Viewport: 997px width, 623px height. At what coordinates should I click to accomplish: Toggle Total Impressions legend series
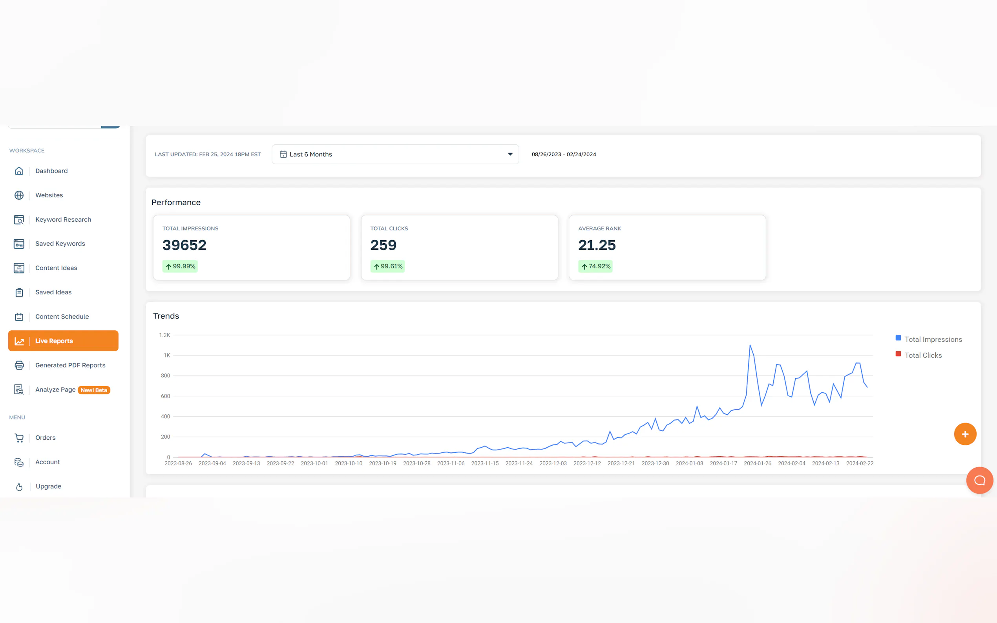[933, 339]
